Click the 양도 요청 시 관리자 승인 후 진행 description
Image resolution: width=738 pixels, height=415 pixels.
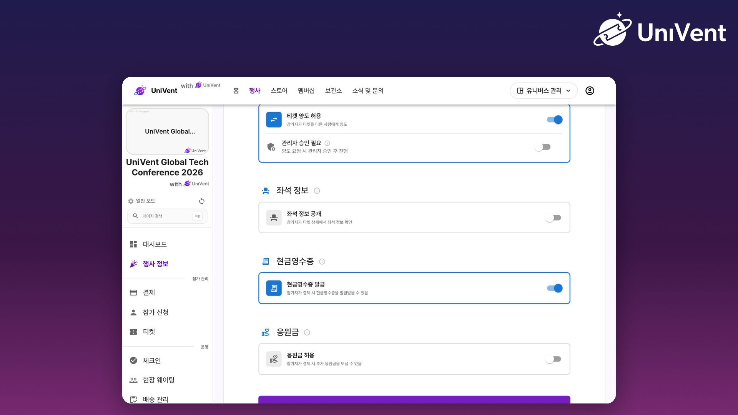tap(314, 151)
